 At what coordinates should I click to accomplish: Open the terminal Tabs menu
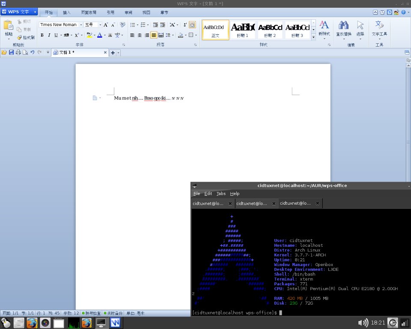pyautogui.click(x=221, y=193)
